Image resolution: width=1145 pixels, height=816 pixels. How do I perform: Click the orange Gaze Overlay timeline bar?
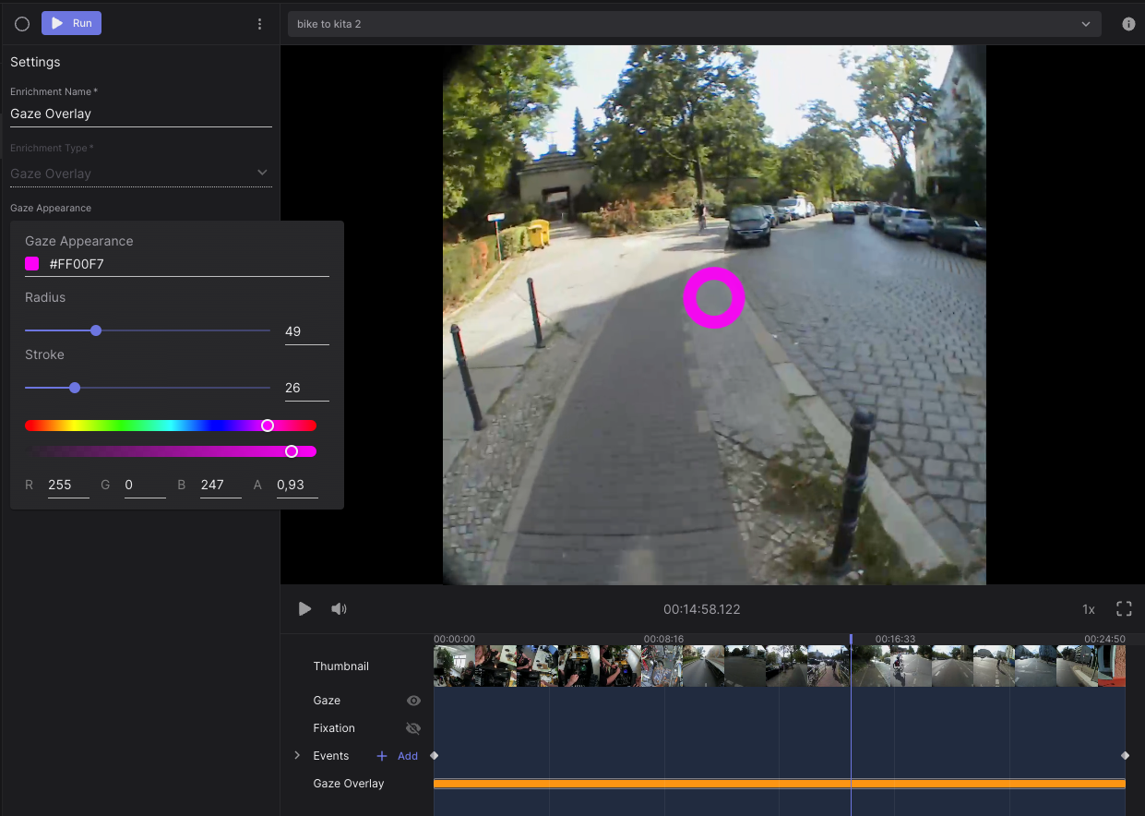pos(780,784)
